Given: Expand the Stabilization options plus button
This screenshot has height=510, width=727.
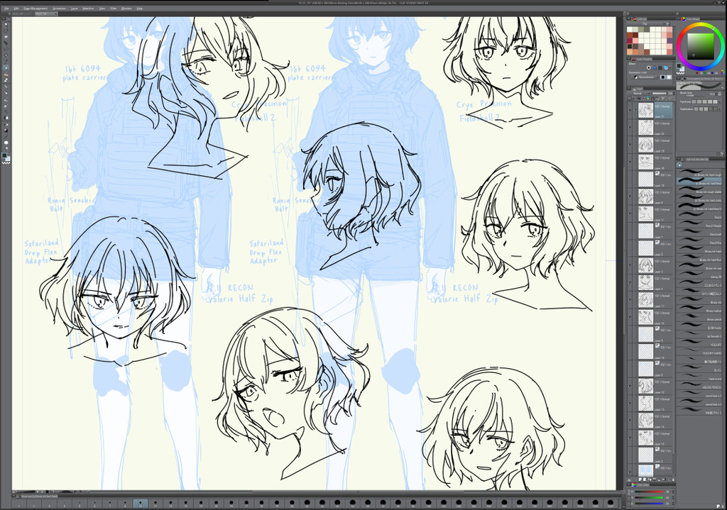Looking at the screenshot, I should point(720,109).
